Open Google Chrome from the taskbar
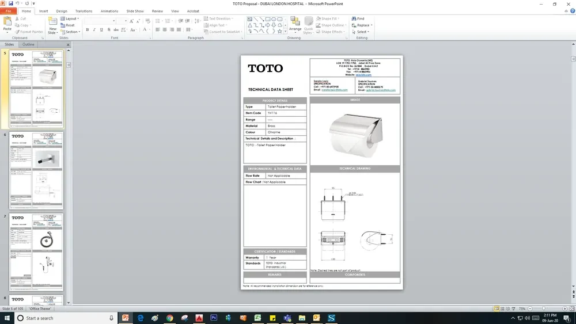 (169, 318)
